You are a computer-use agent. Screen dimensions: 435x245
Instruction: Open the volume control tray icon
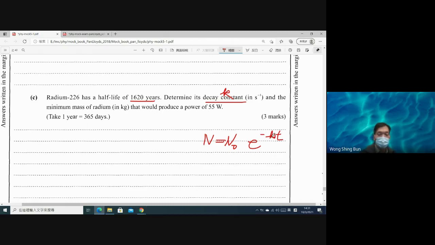tap(277, 210)
